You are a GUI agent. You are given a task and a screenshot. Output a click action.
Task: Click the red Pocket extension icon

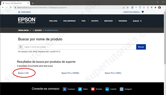coord(144,7)
